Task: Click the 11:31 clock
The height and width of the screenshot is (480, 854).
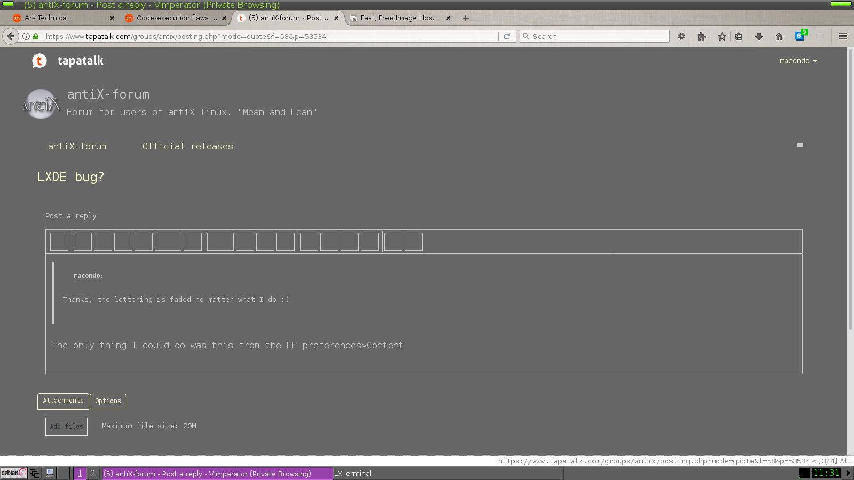Action: click(826, 473)
